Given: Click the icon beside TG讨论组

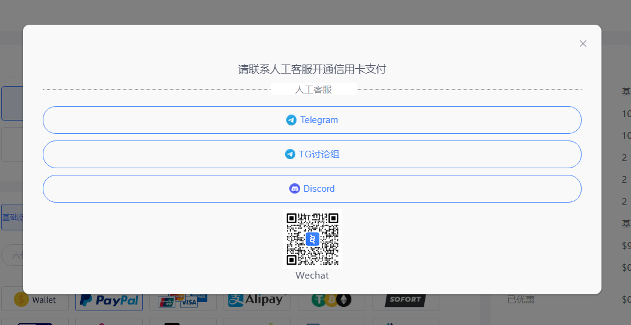Looking at the screenshot, I should pos(290,154).
